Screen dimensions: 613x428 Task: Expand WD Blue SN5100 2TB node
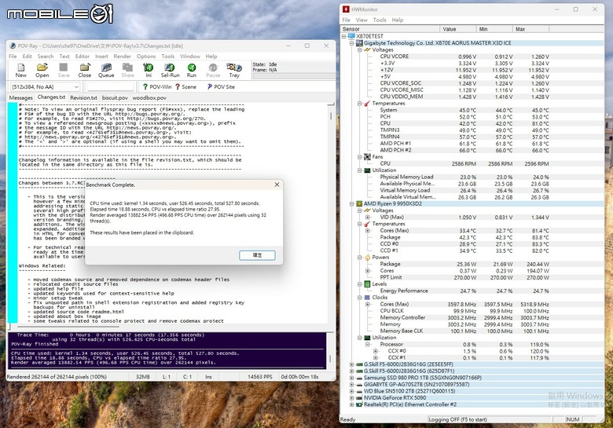[351, 391]
